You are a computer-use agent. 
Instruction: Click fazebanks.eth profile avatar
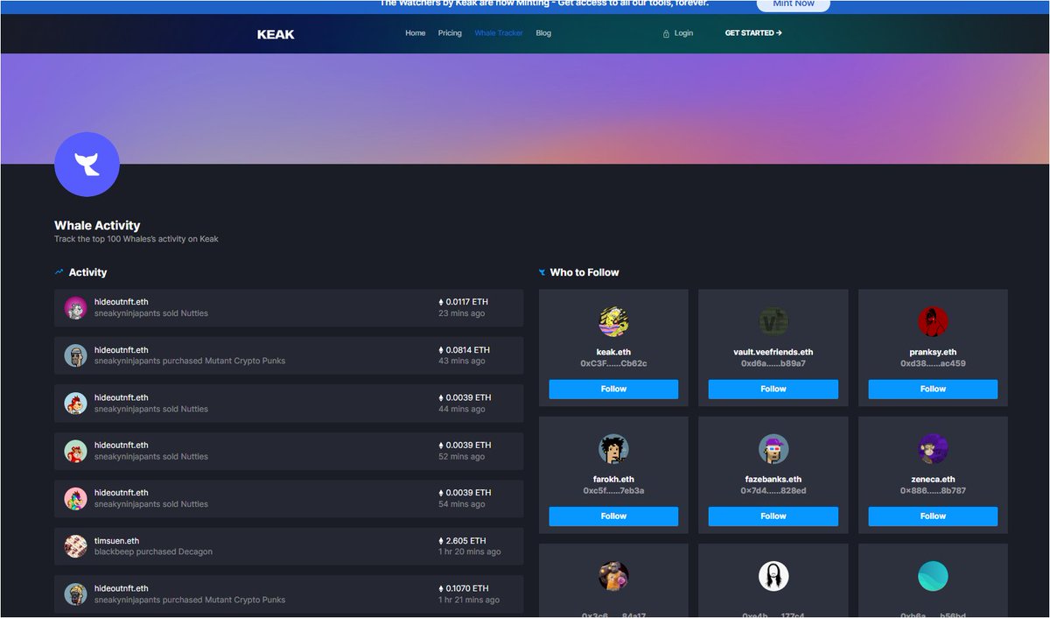(773, 449)
